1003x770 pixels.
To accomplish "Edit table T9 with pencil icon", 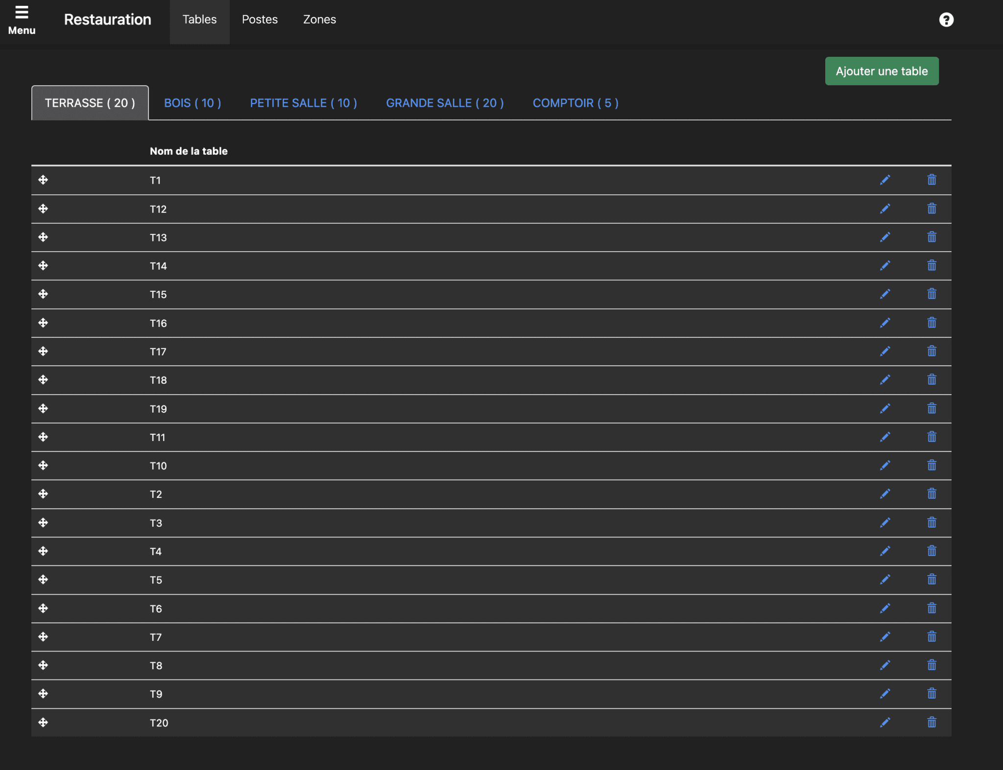I will tap(885, 694).
